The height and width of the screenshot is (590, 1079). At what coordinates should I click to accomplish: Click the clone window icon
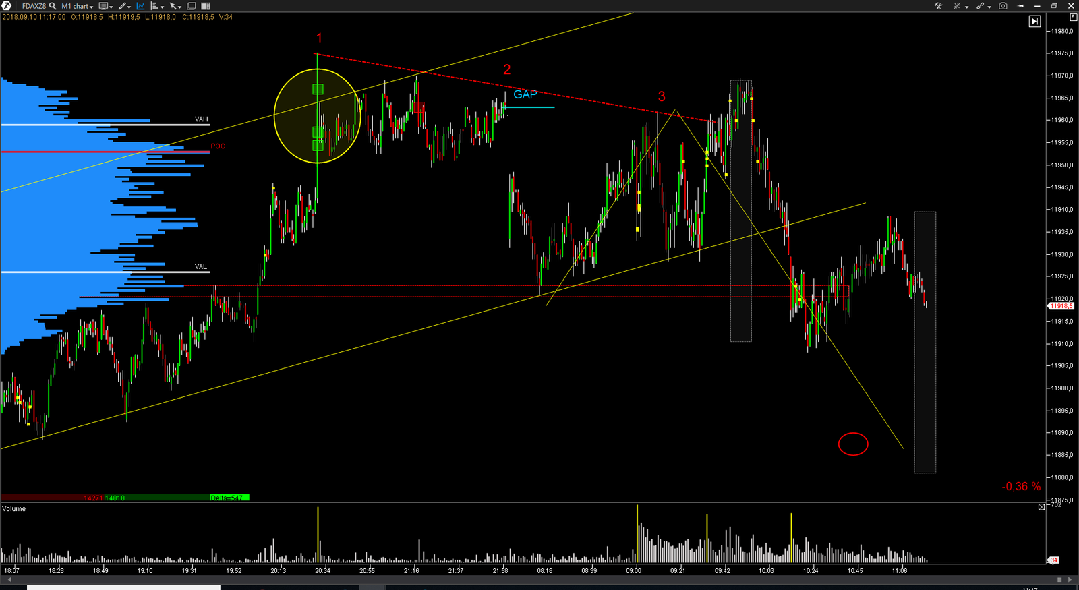(192, 6)
